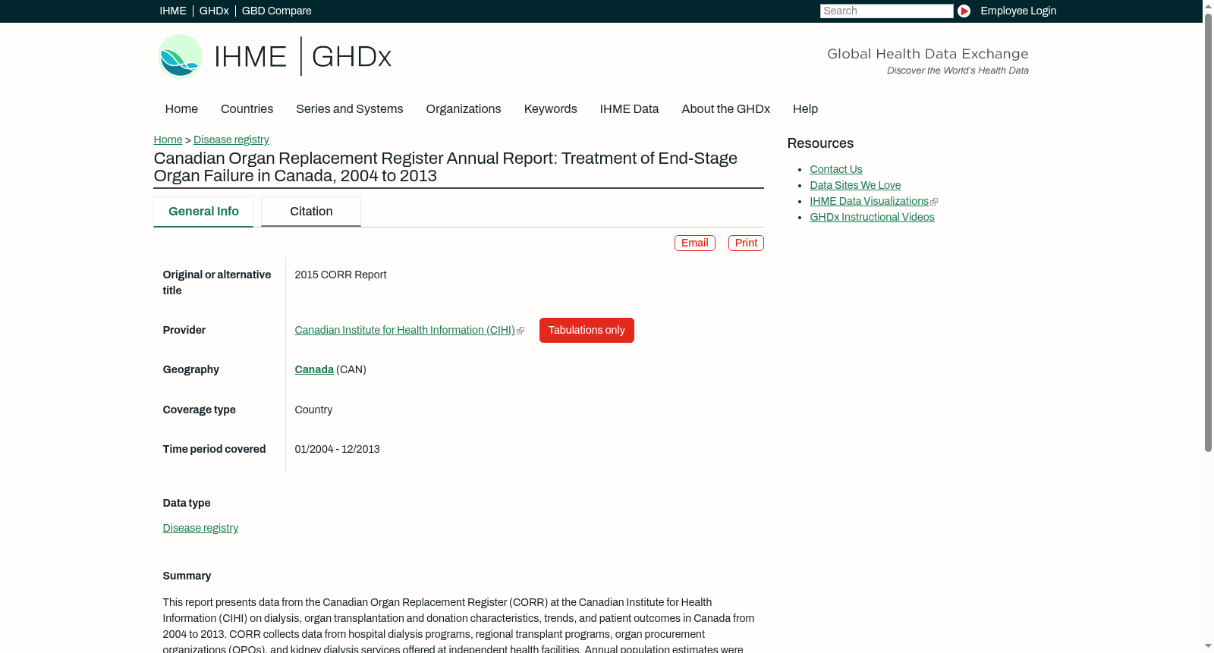Click the external link icon beside IHME Data Visualizations
This screenshot has height=653, width=1214.
[934, 202]
